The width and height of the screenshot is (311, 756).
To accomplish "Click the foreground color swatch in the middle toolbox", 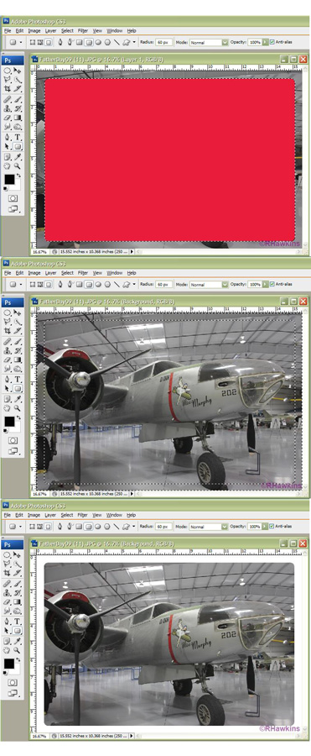I will point(9,422).
